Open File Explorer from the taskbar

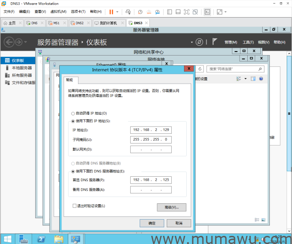(x=58, y=239)
